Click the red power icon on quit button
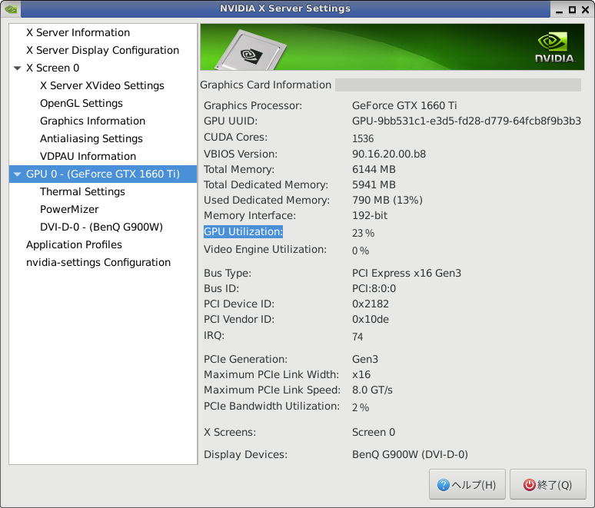The image size is (595, 508). pyautogui.click(x=529, y=485)
